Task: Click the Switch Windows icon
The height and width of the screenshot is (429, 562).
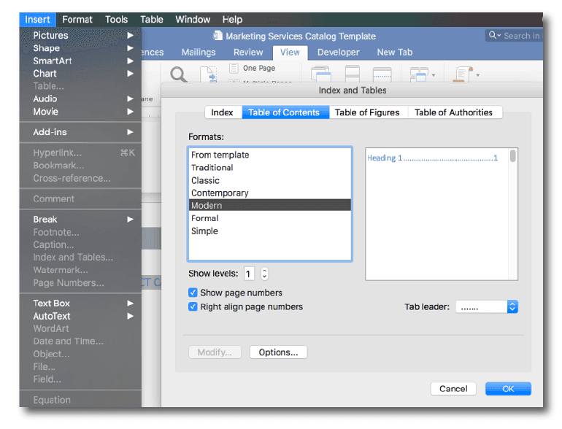Action: (419, 74)
